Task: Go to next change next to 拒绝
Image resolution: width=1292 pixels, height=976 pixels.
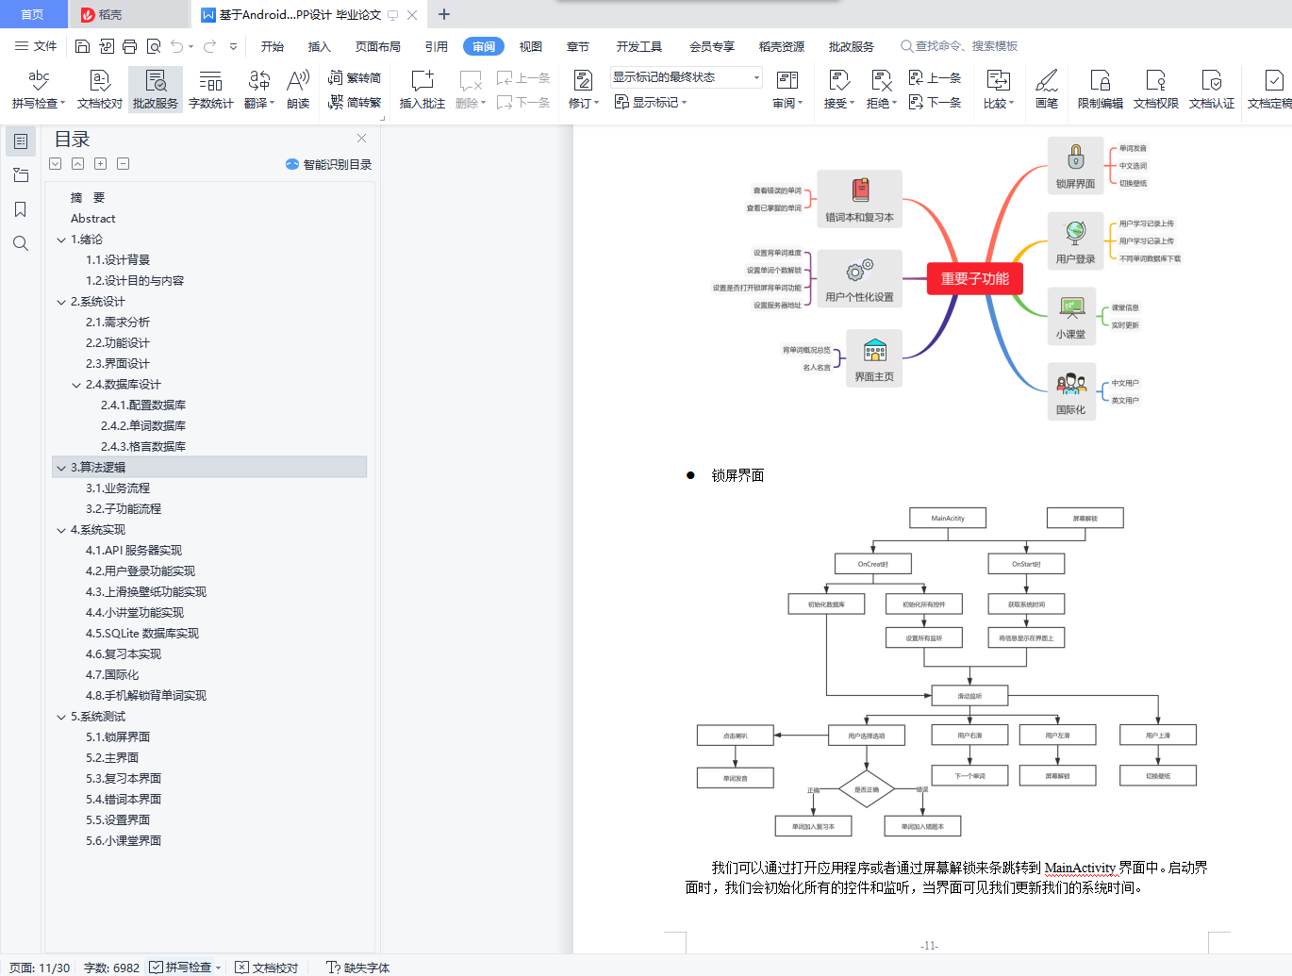Action: point(935,102)
